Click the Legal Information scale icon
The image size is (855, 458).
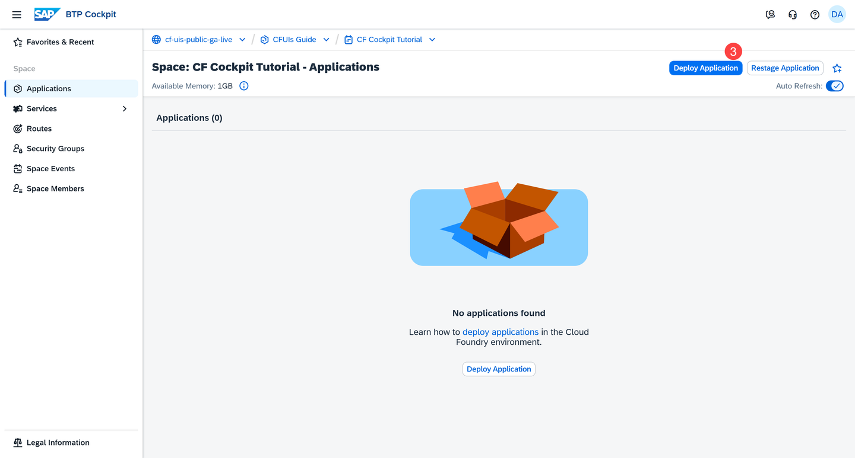(18, 443)
